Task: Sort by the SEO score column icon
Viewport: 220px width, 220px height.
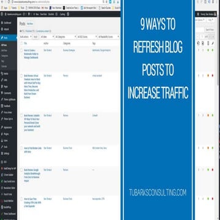Action: point(208,43)
